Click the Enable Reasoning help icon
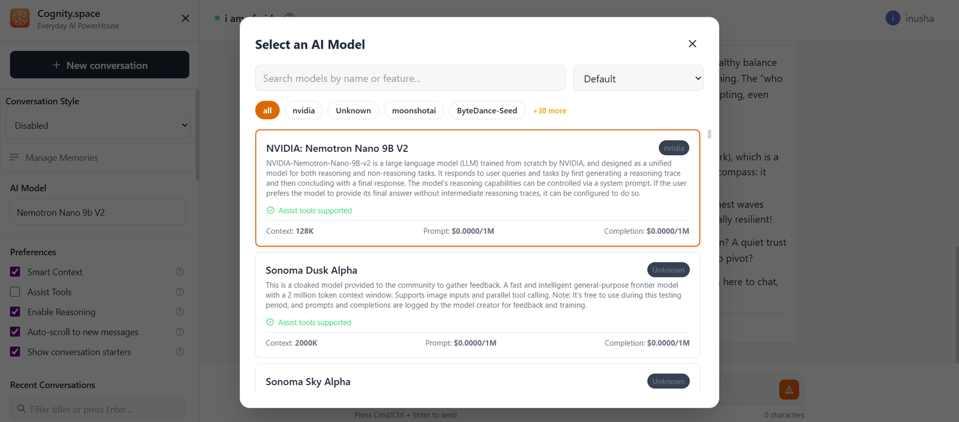 point(180,312)
